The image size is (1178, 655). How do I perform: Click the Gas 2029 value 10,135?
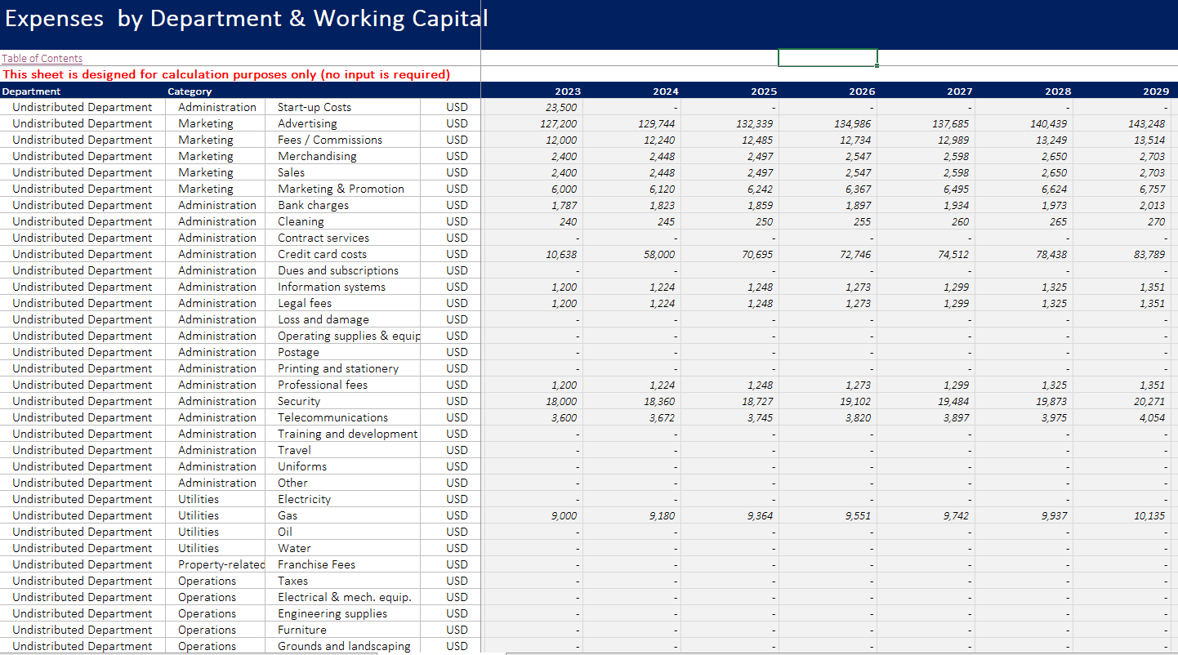pyautogui.click(x=1149, y=515)
